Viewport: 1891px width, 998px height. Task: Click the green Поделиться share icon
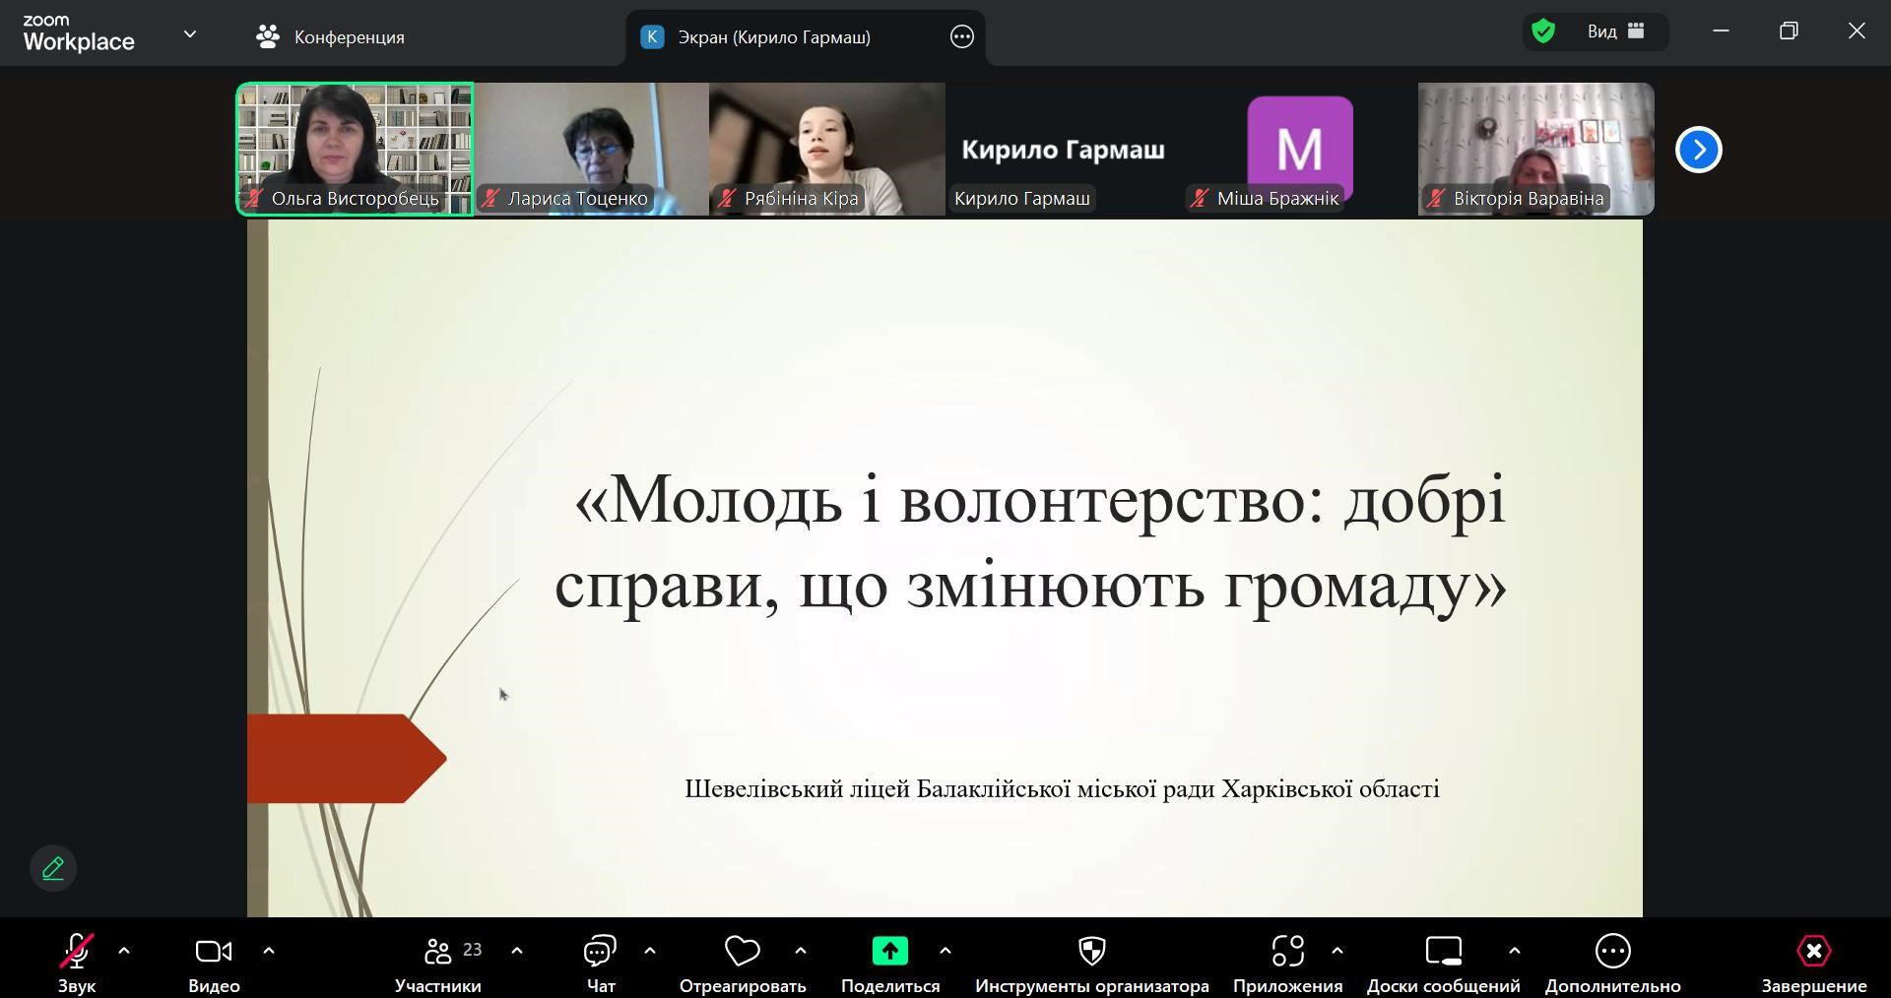(x=889, y=950)
